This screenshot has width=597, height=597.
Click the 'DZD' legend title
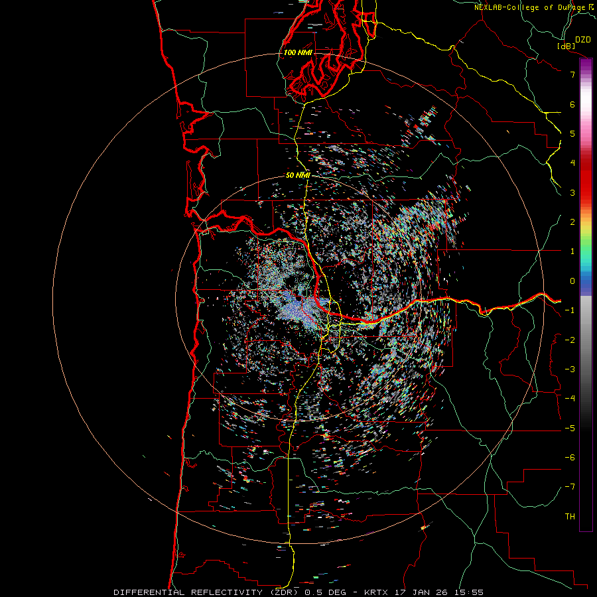pyautogui.click(x=583, y=40)
